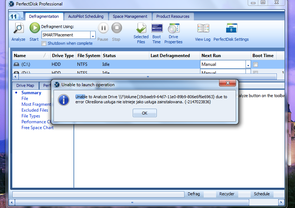The height and width of the screenshot is (208, 295).
Task: Click the bottom horizontal scrollbar thumb
Action: [x=132, y=202]
